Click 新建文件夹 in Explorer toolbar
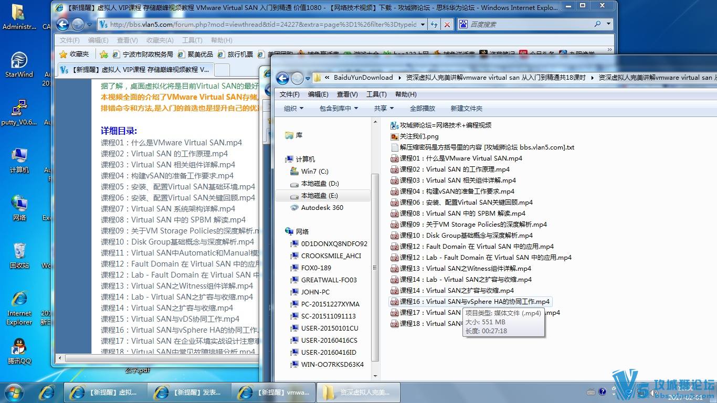The height and width of the screenshot is (403, 717). pyautogui.click(x=466, y=108)
